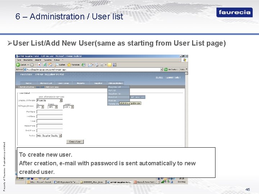The height and width of the screenshot is (194, 259).
Task: Click the browser Forward arrow icon
Action: coord(32,65)
